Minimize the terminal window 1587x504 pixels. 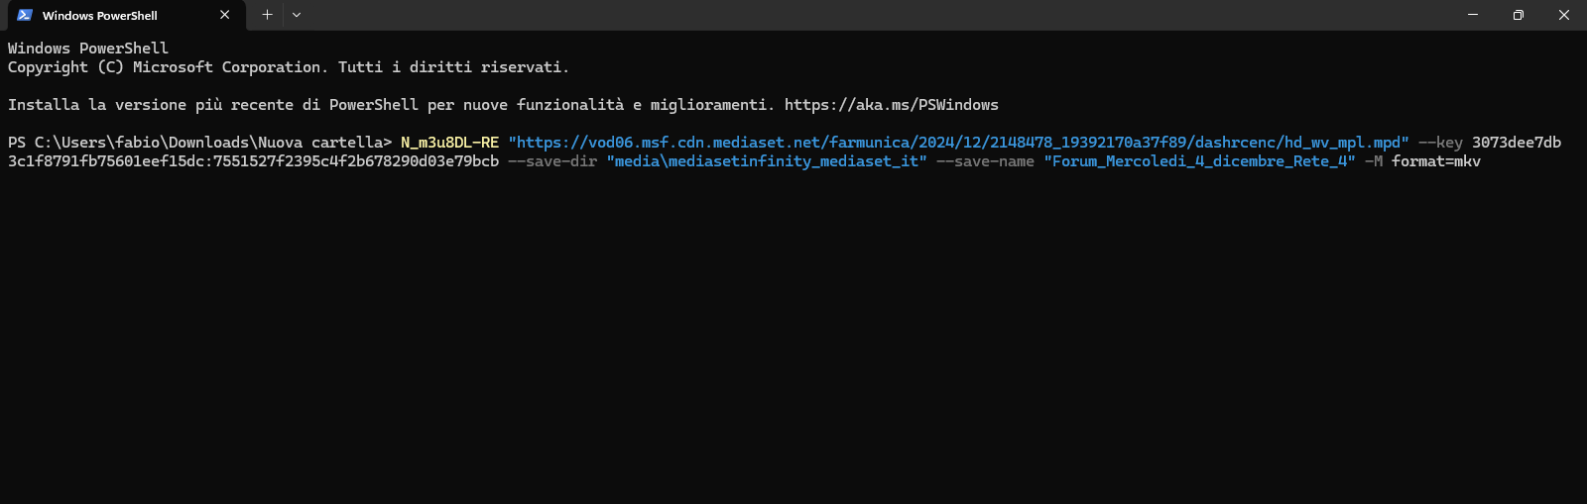coord(1472,15)
